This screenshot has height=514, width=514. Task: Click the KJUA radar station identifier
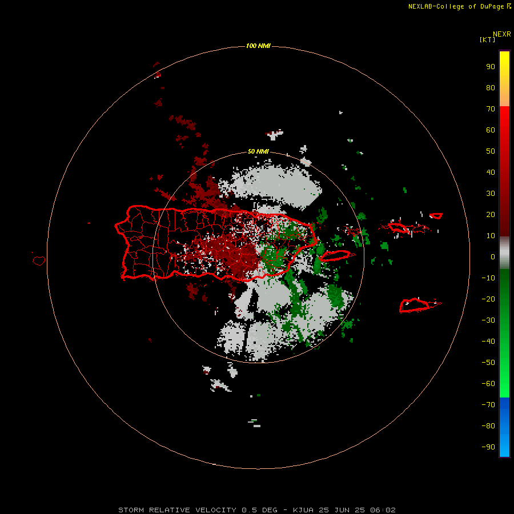click(303, 510)
